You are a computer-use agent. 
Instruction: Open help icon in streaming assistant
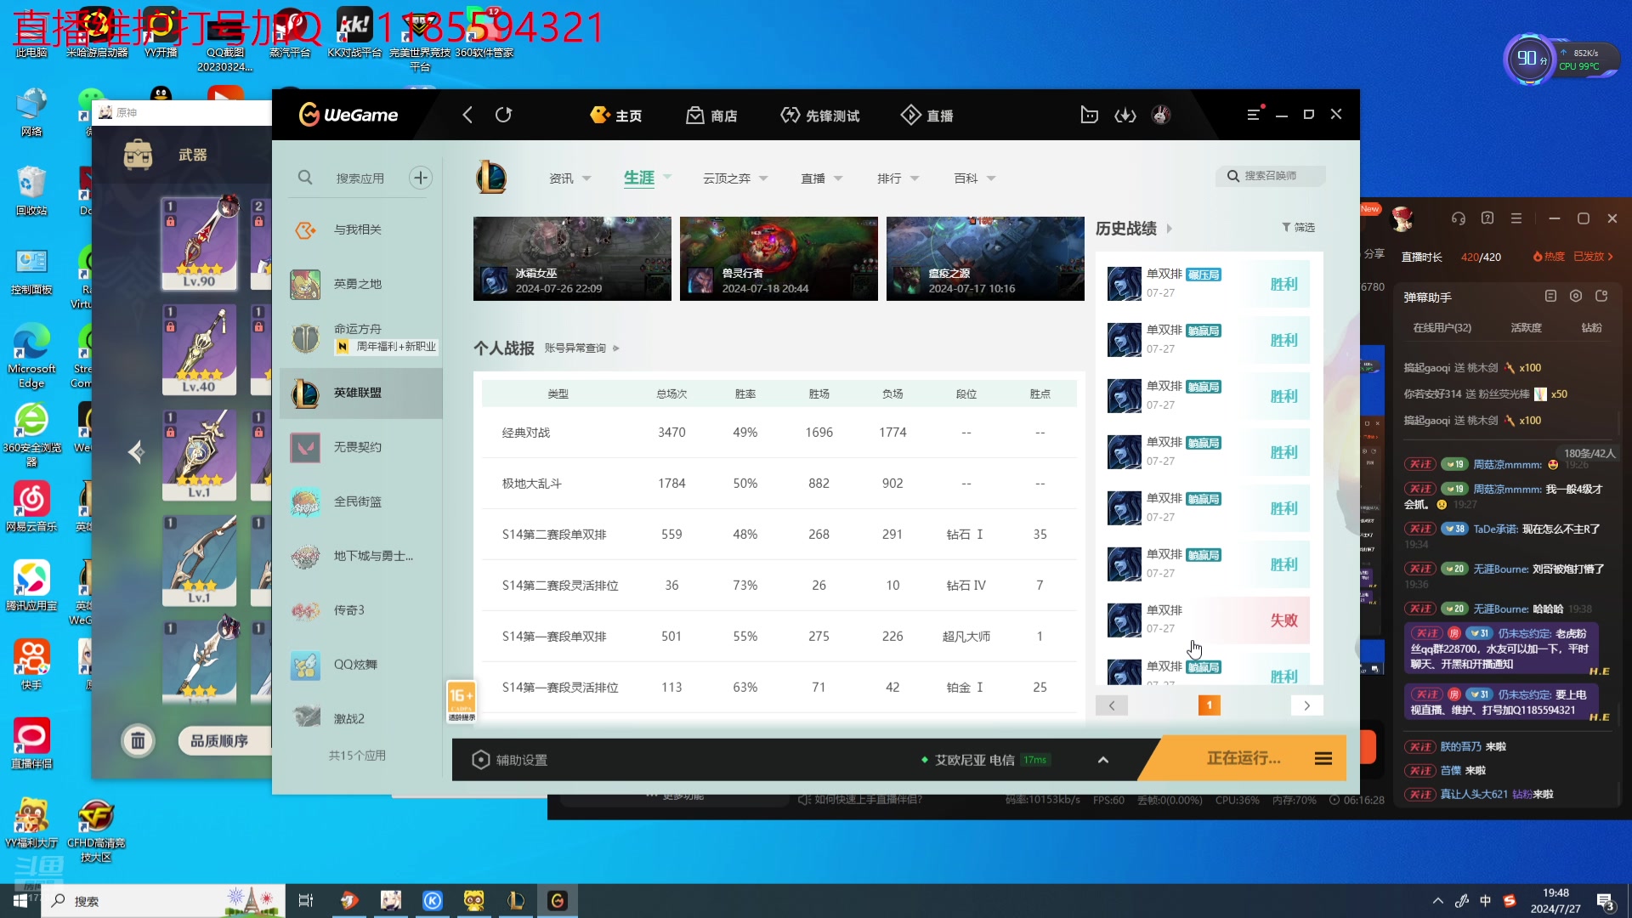[x=1487, y=218]
